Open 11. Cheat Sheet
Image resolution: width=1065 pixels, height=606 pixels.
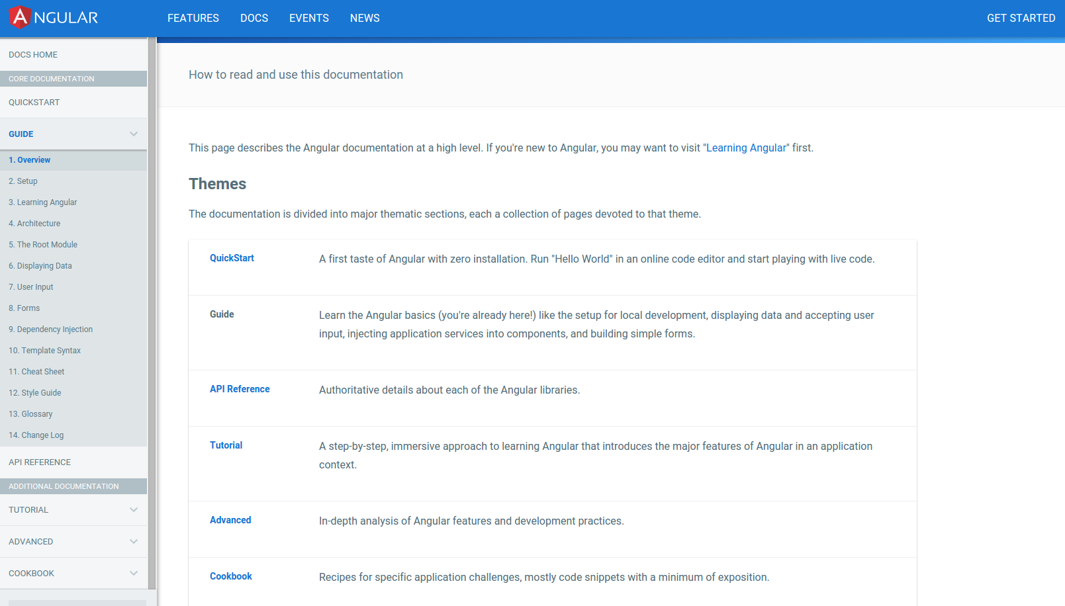(x=73, y=372)
